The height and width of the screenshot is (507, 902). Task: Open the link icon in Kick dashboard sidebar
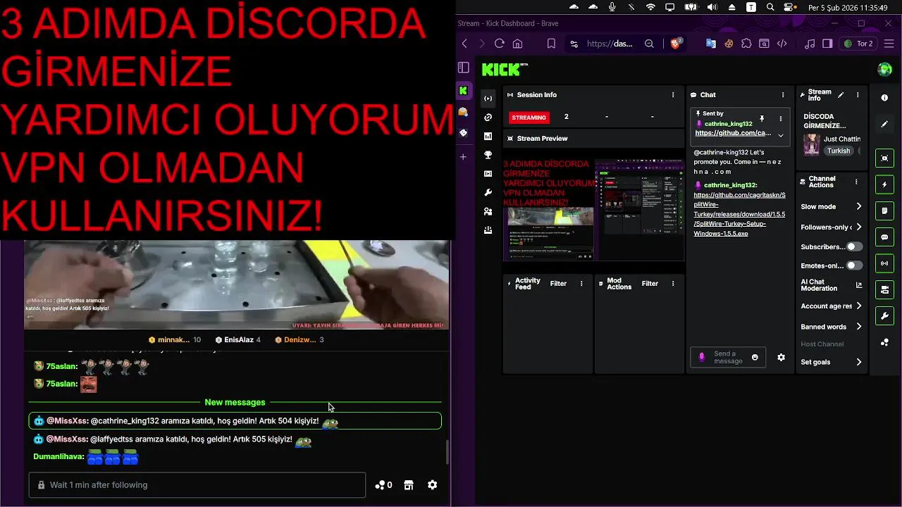pos(488,118)
